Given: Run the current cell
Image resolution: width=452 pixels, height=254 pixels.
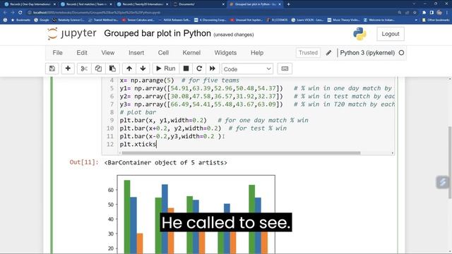Looking at the screenshot, I should point(166,68).
